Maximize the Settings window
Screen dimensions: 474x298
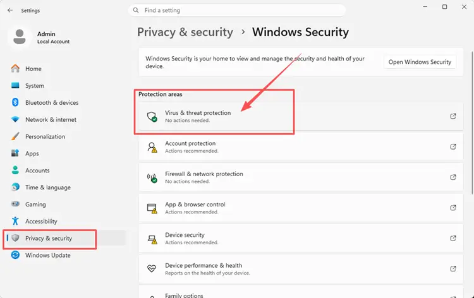coord(444,7)
